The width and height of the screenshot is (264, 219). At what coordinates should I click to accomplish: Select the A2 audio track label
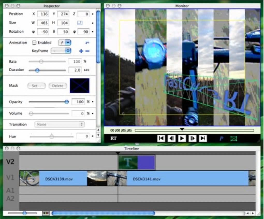click(10, 199)
